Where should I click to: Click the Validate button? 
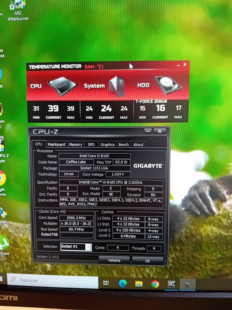114,260
